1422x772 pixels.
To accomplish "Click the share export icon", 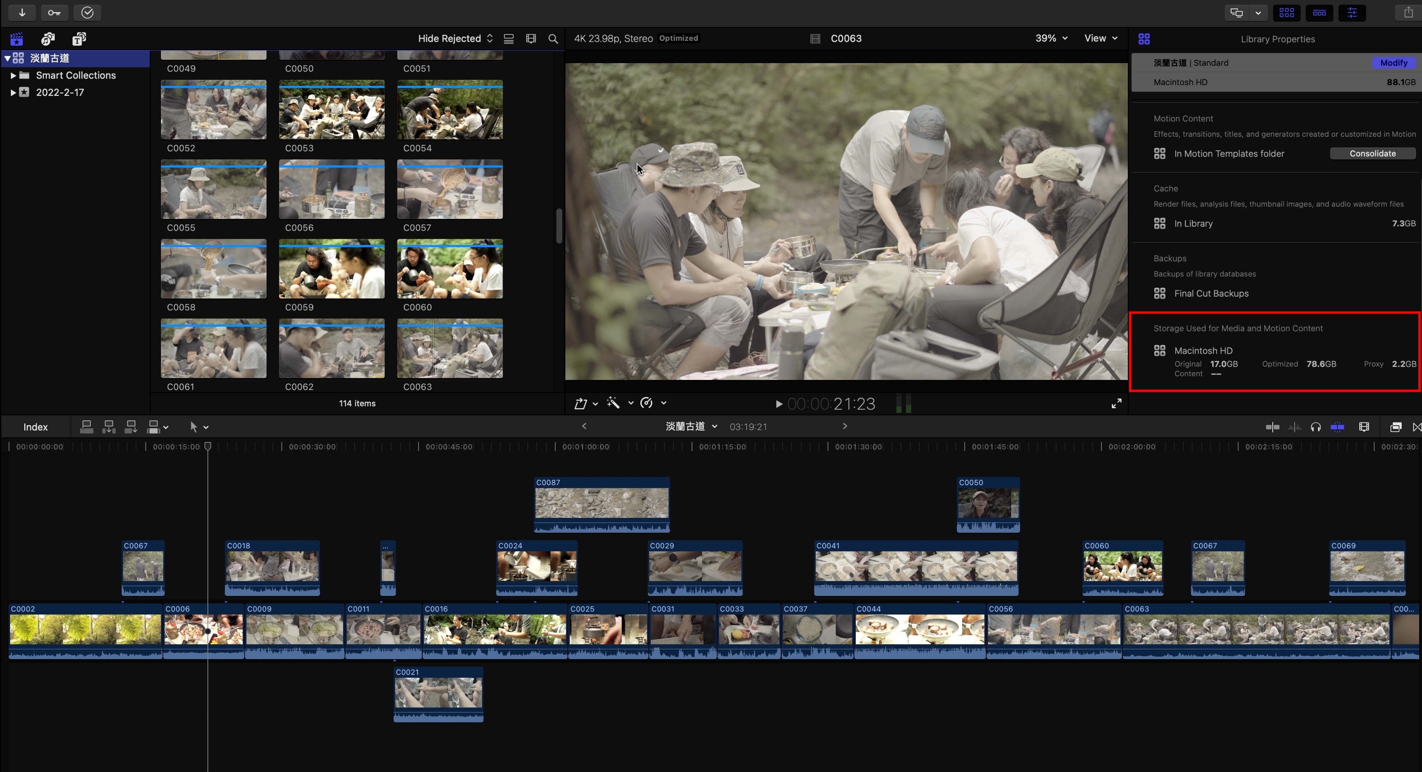I will click(x=1408, y=12).
